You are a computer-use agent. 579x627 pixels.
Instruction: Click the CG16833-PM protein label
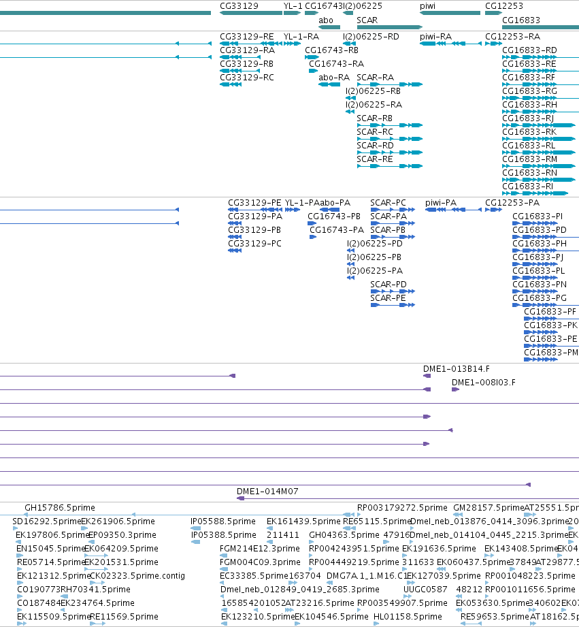click(550, 352)
